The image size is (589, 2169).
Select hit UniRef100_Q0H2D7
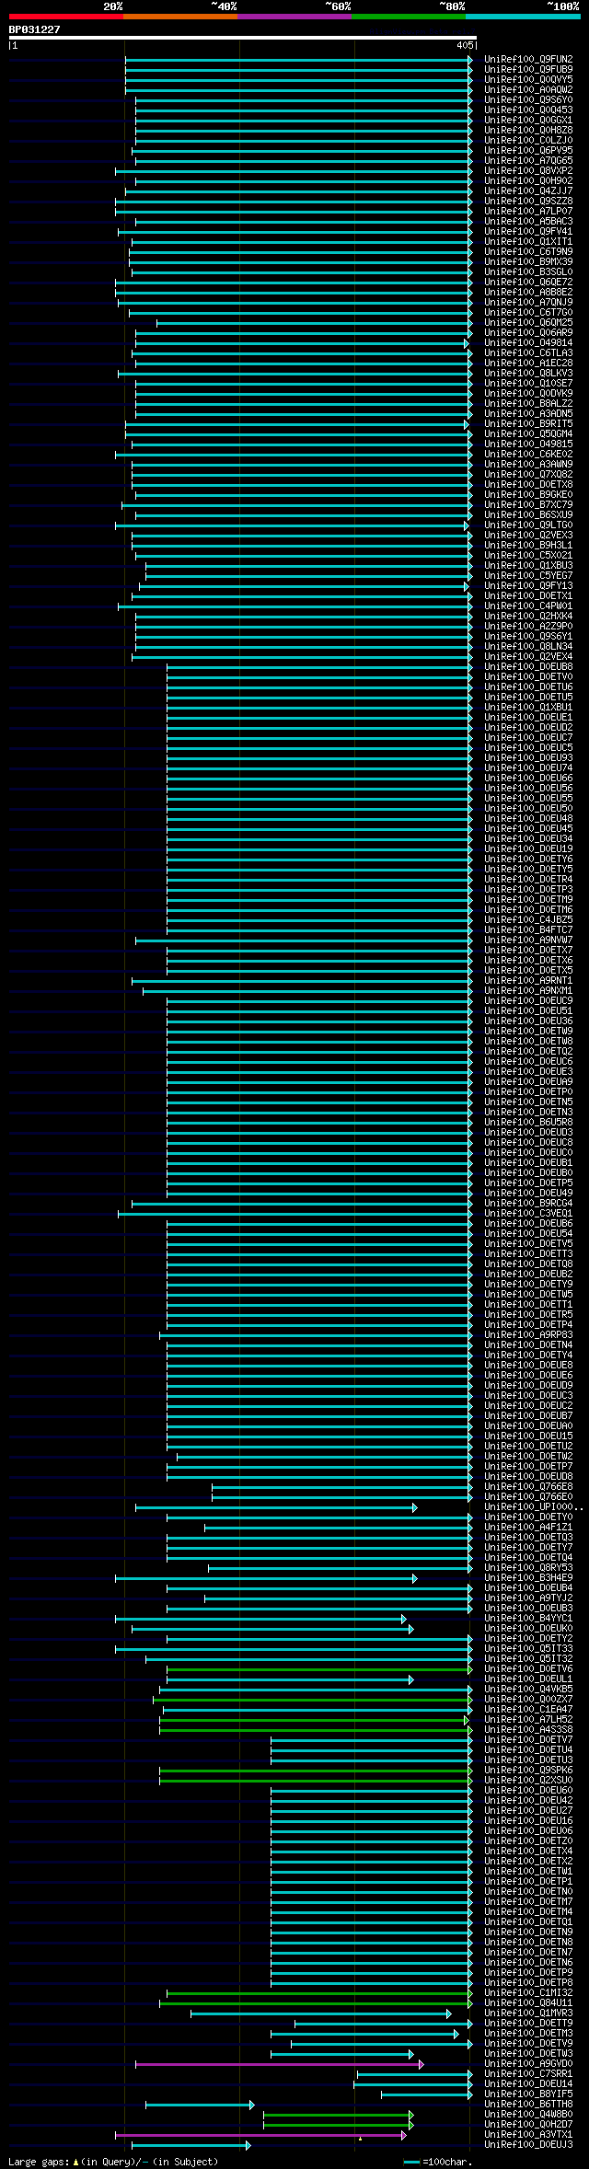528,2125
